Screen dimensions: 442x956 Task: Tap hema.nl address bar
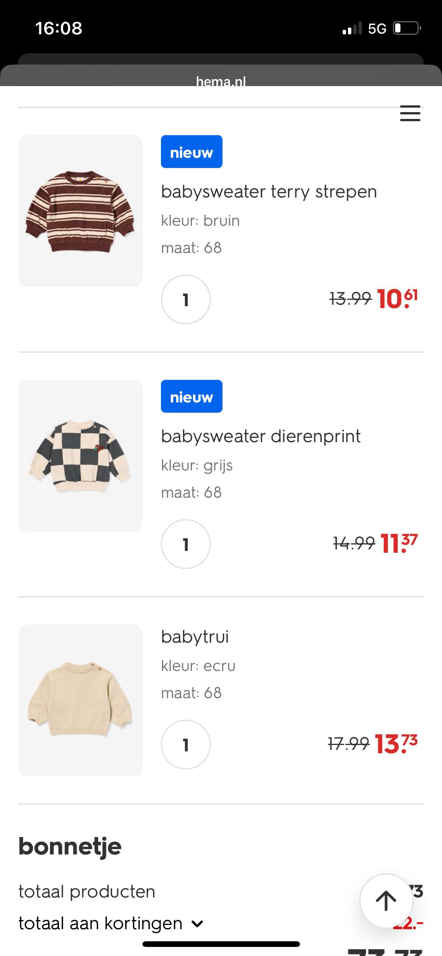coord(221,81)
